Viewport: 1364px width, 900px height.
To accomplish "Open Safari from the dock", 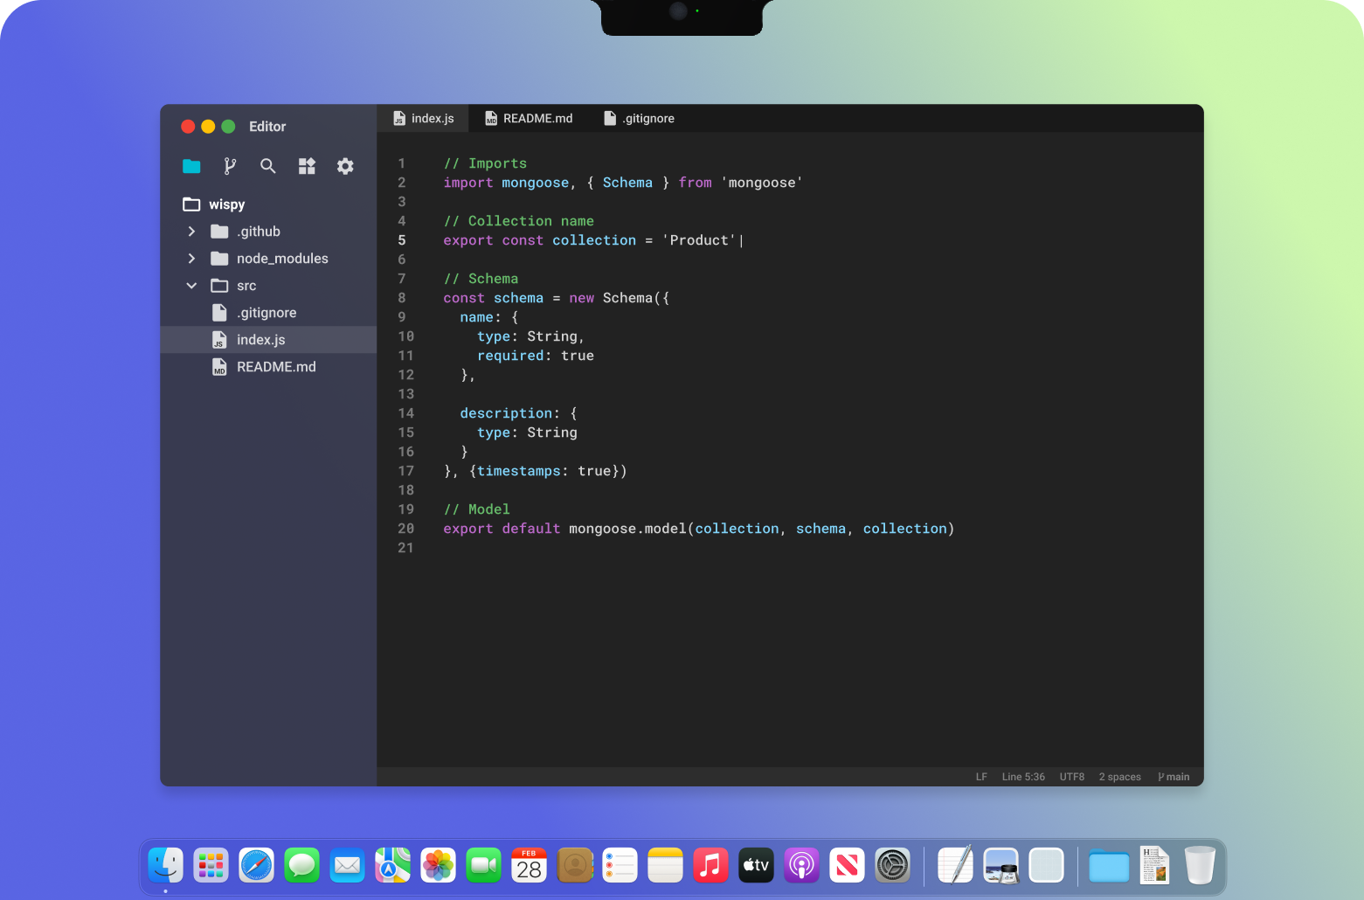I will click(256, 866).
